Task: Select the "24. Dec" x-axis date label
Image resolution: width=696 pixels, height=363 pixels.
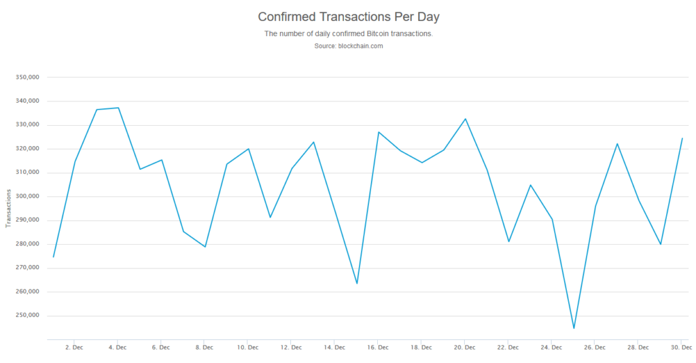Action: [551, 347]
